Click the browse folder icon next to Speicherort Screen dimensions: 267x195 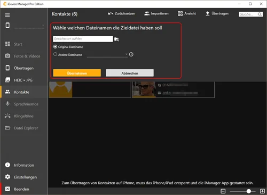click(116, 39)
